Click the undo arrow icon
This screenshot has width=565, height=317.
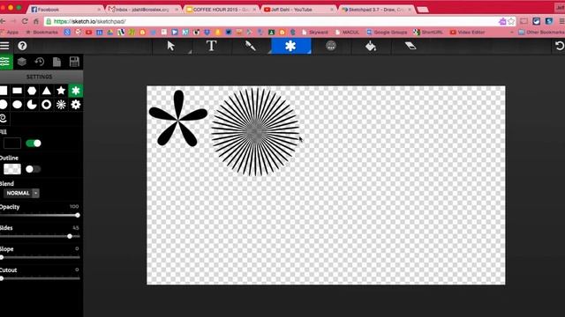[x=559, y=46]
